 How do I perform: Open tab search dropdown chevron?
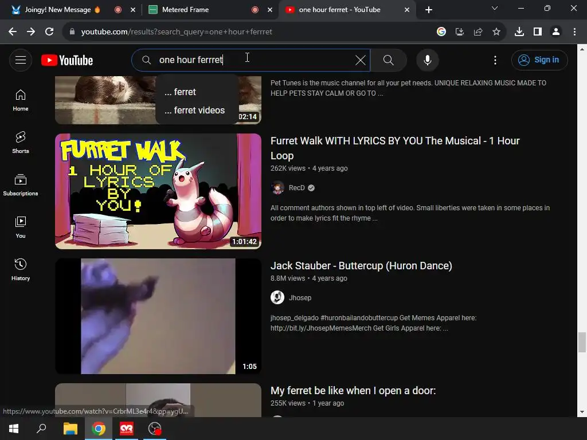point(495,8)
